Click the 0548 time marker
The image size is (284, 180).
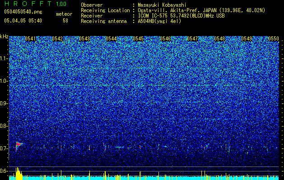pos(219,39)
